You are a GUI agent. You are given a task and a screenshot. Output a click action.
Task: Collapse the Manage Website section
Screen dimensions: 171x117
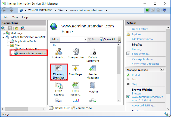click(162, 70)
